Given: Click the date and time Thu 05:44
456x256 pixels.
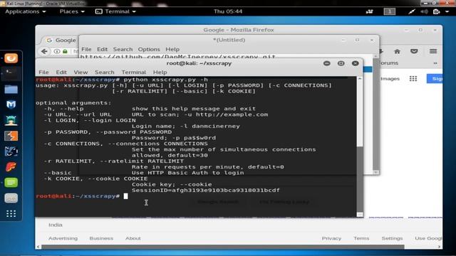Looking at the screenshot, I should [228, 11].
